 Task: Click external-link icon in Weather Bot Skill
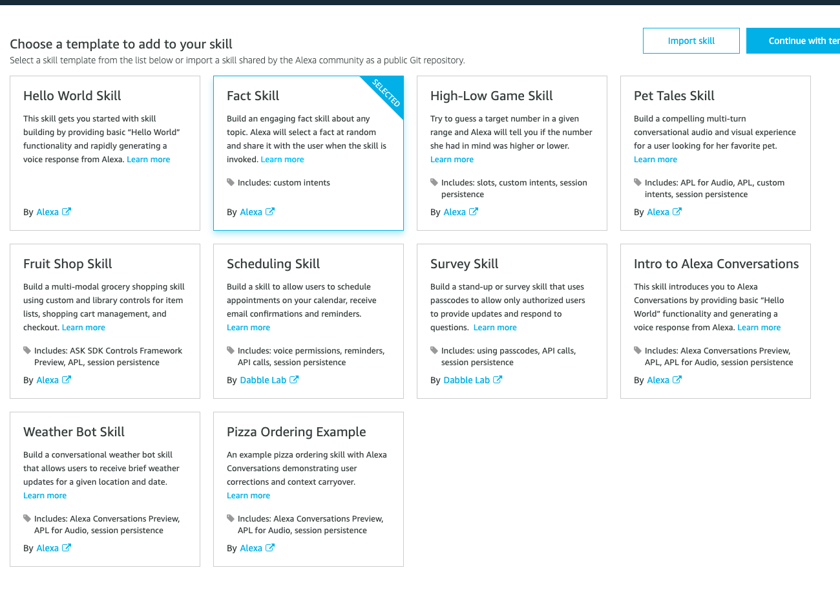67,547
